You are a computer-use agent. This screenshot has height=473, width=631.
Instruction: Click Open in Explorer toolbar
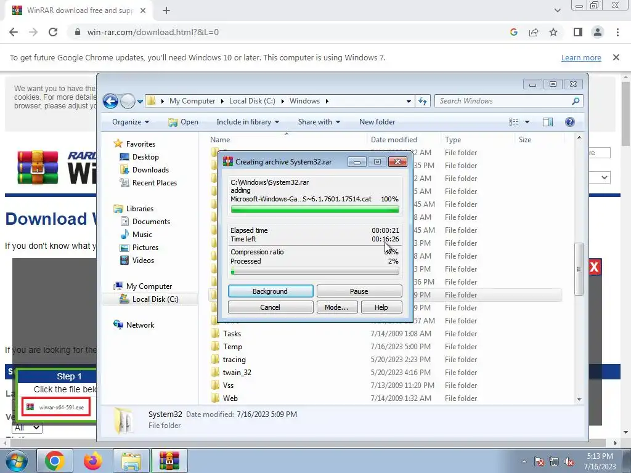click(183, 122)
